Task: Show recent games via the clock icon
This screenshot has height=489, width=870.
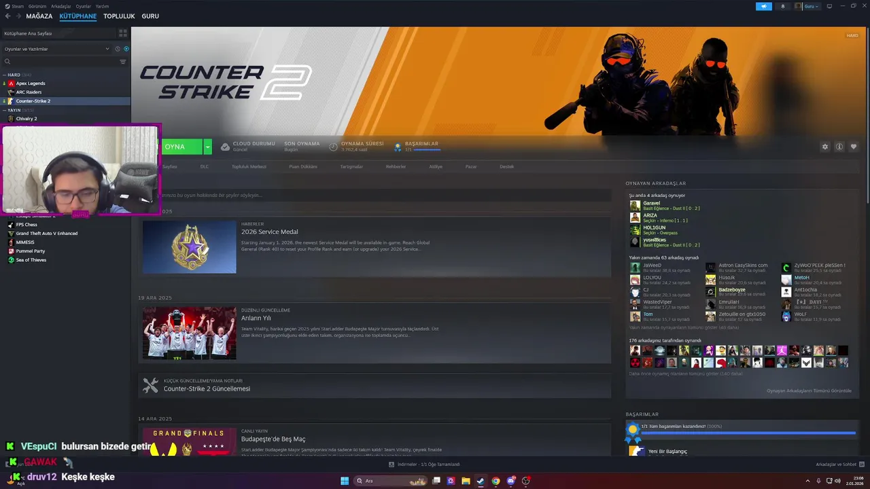Action: point(118,49)
